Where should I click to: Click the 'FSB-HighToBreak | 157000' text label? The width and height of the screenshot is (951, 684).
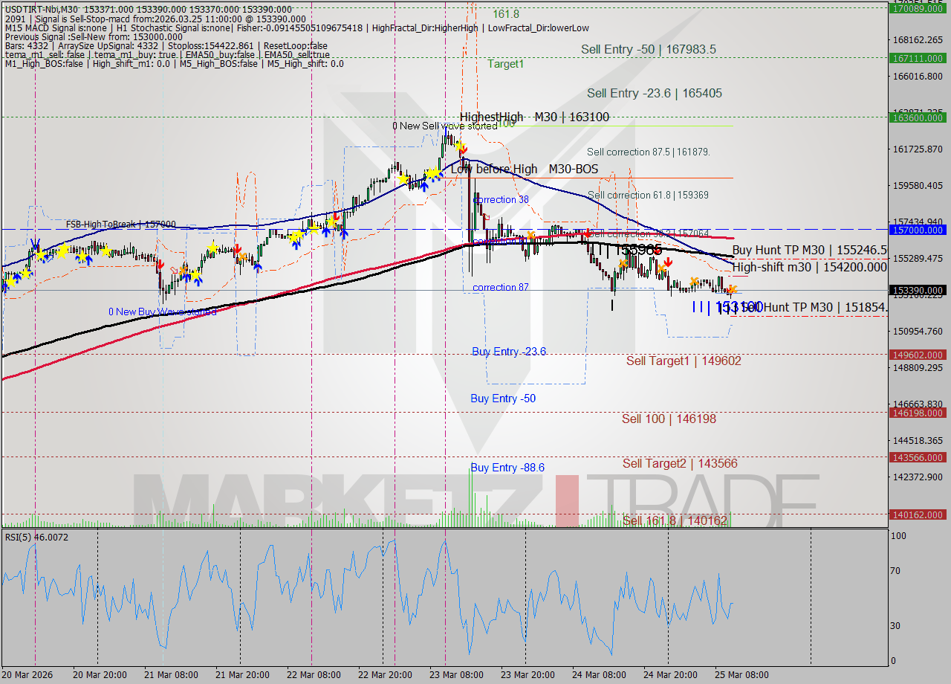116,225
